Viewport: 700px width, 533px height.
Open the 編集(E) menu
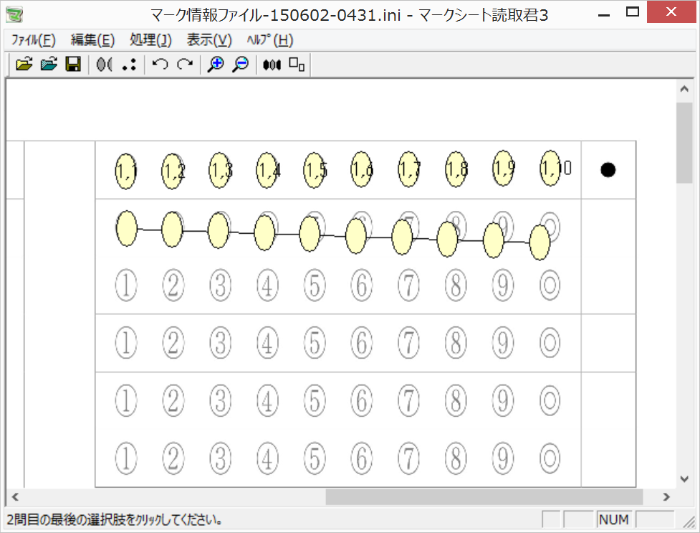pos(92,40)
